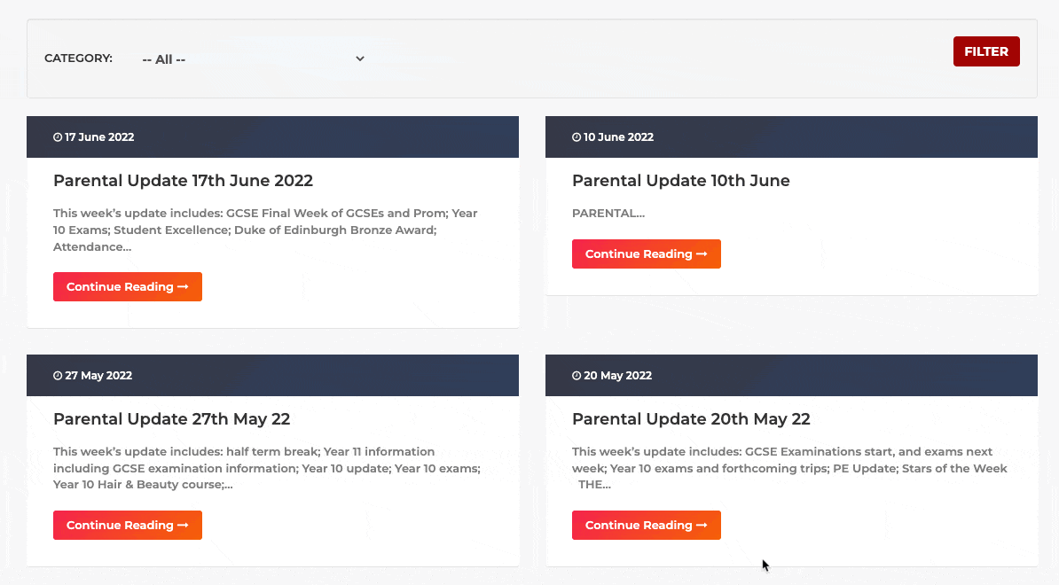Open the Parental Update 20th May 22 title
The height and width of the screenshot is (585, 1059).
pyautogui.click(x=691, y=419)
